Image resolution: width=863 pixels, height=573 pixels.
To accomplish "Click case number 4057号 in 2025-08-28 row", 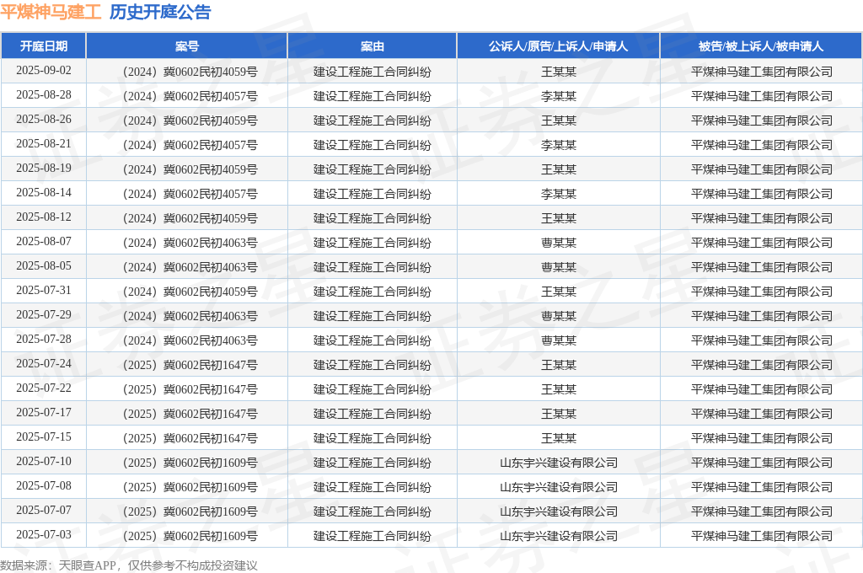I will pos(187,96).
